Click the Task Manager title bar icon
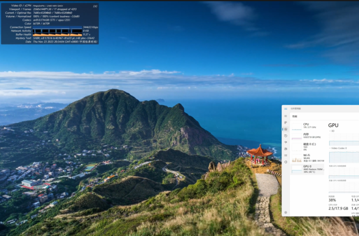The image size is (359, 236). click(x=285, y=109)
